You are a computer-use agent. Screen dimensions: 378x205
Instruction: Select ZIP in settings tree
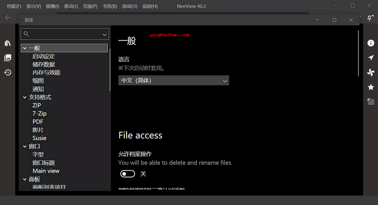[x=37, y=105]
